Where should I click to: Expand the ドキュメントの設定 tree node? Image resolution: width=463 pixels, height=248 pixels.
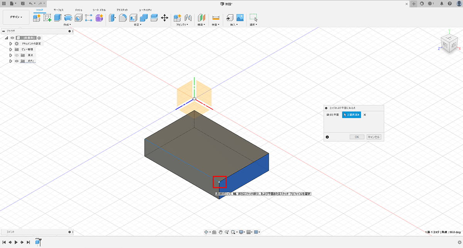click(x=11, y=44)
